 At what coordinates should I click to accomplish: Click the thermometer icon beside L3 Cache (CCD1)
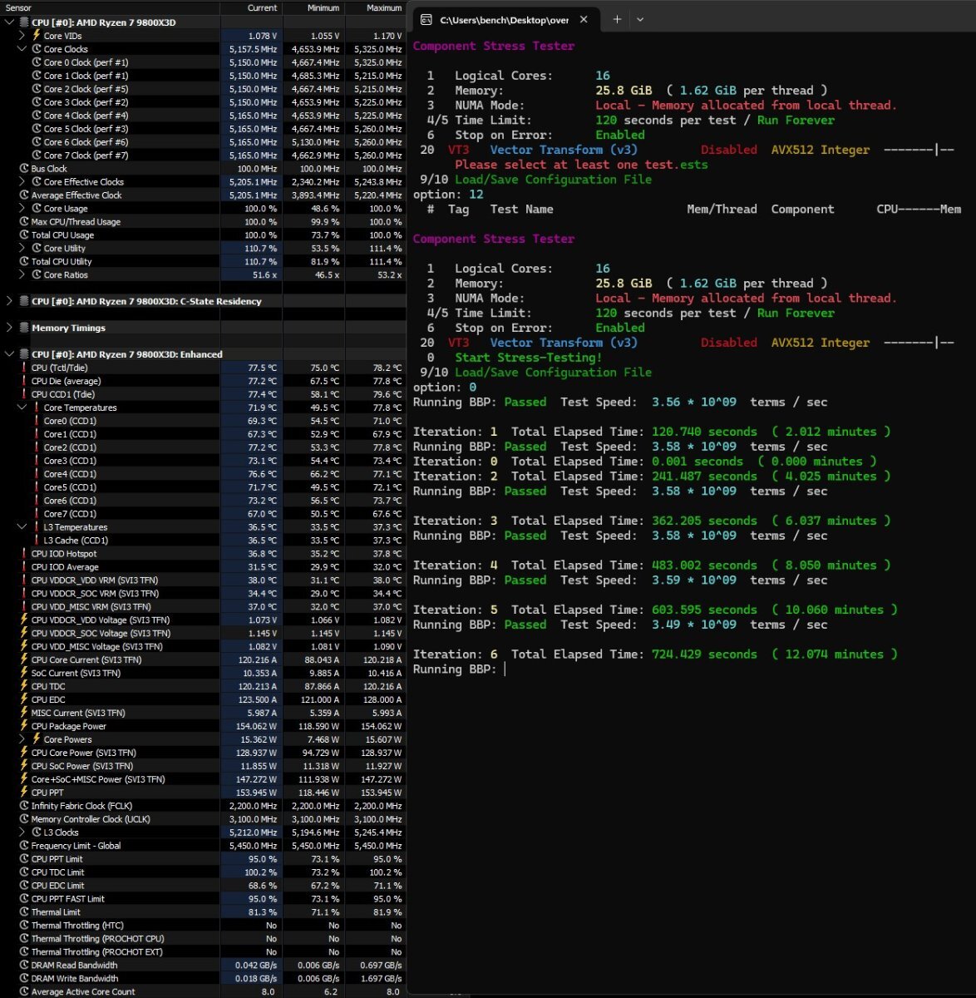(x=37, y=541)
